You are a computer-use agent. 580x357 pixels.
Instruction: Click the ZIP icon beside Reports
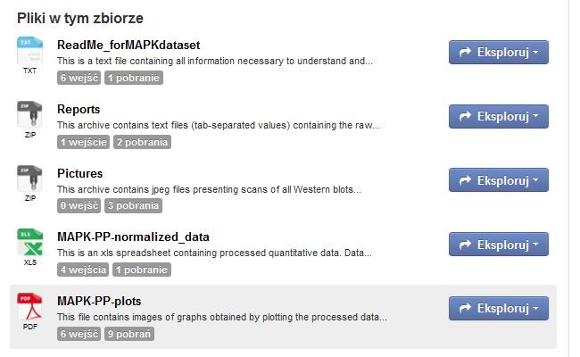29,115
